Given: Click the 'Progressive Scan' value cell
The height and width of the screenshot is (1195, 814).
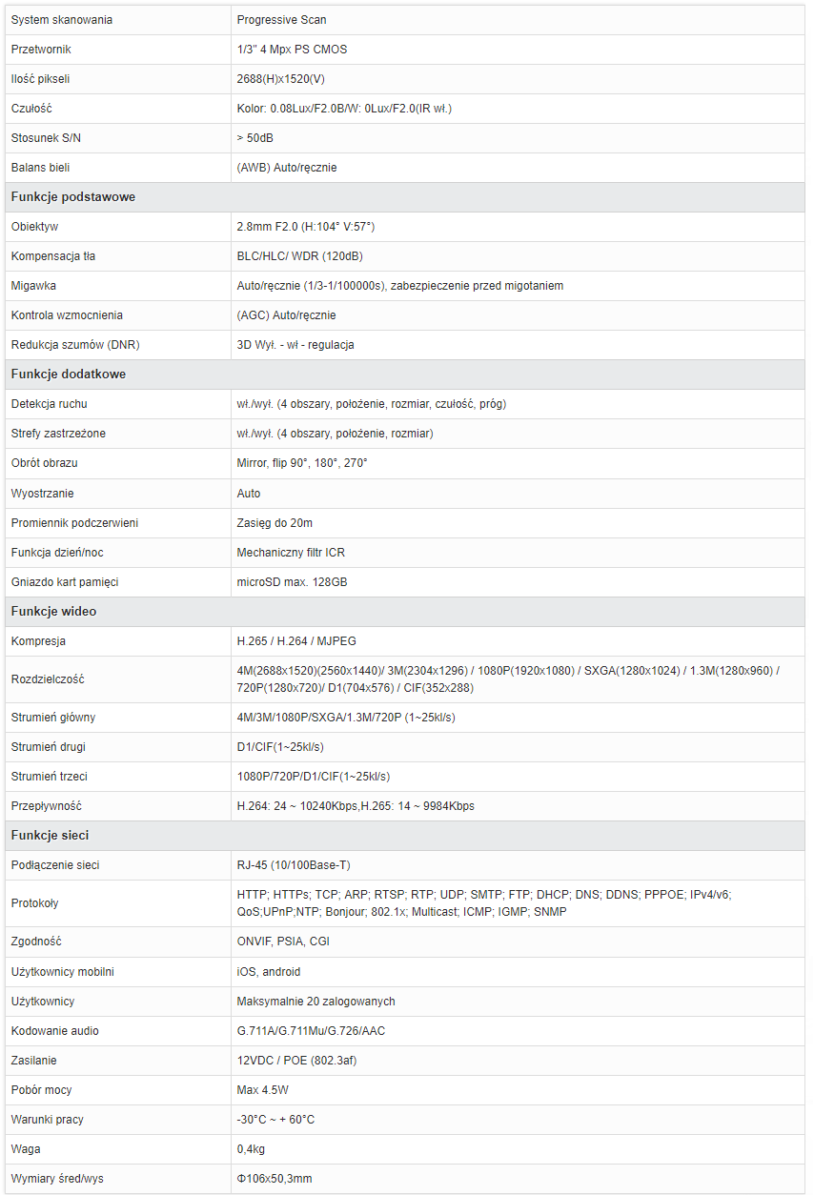Looking at the screenshot, I should 518,20.
